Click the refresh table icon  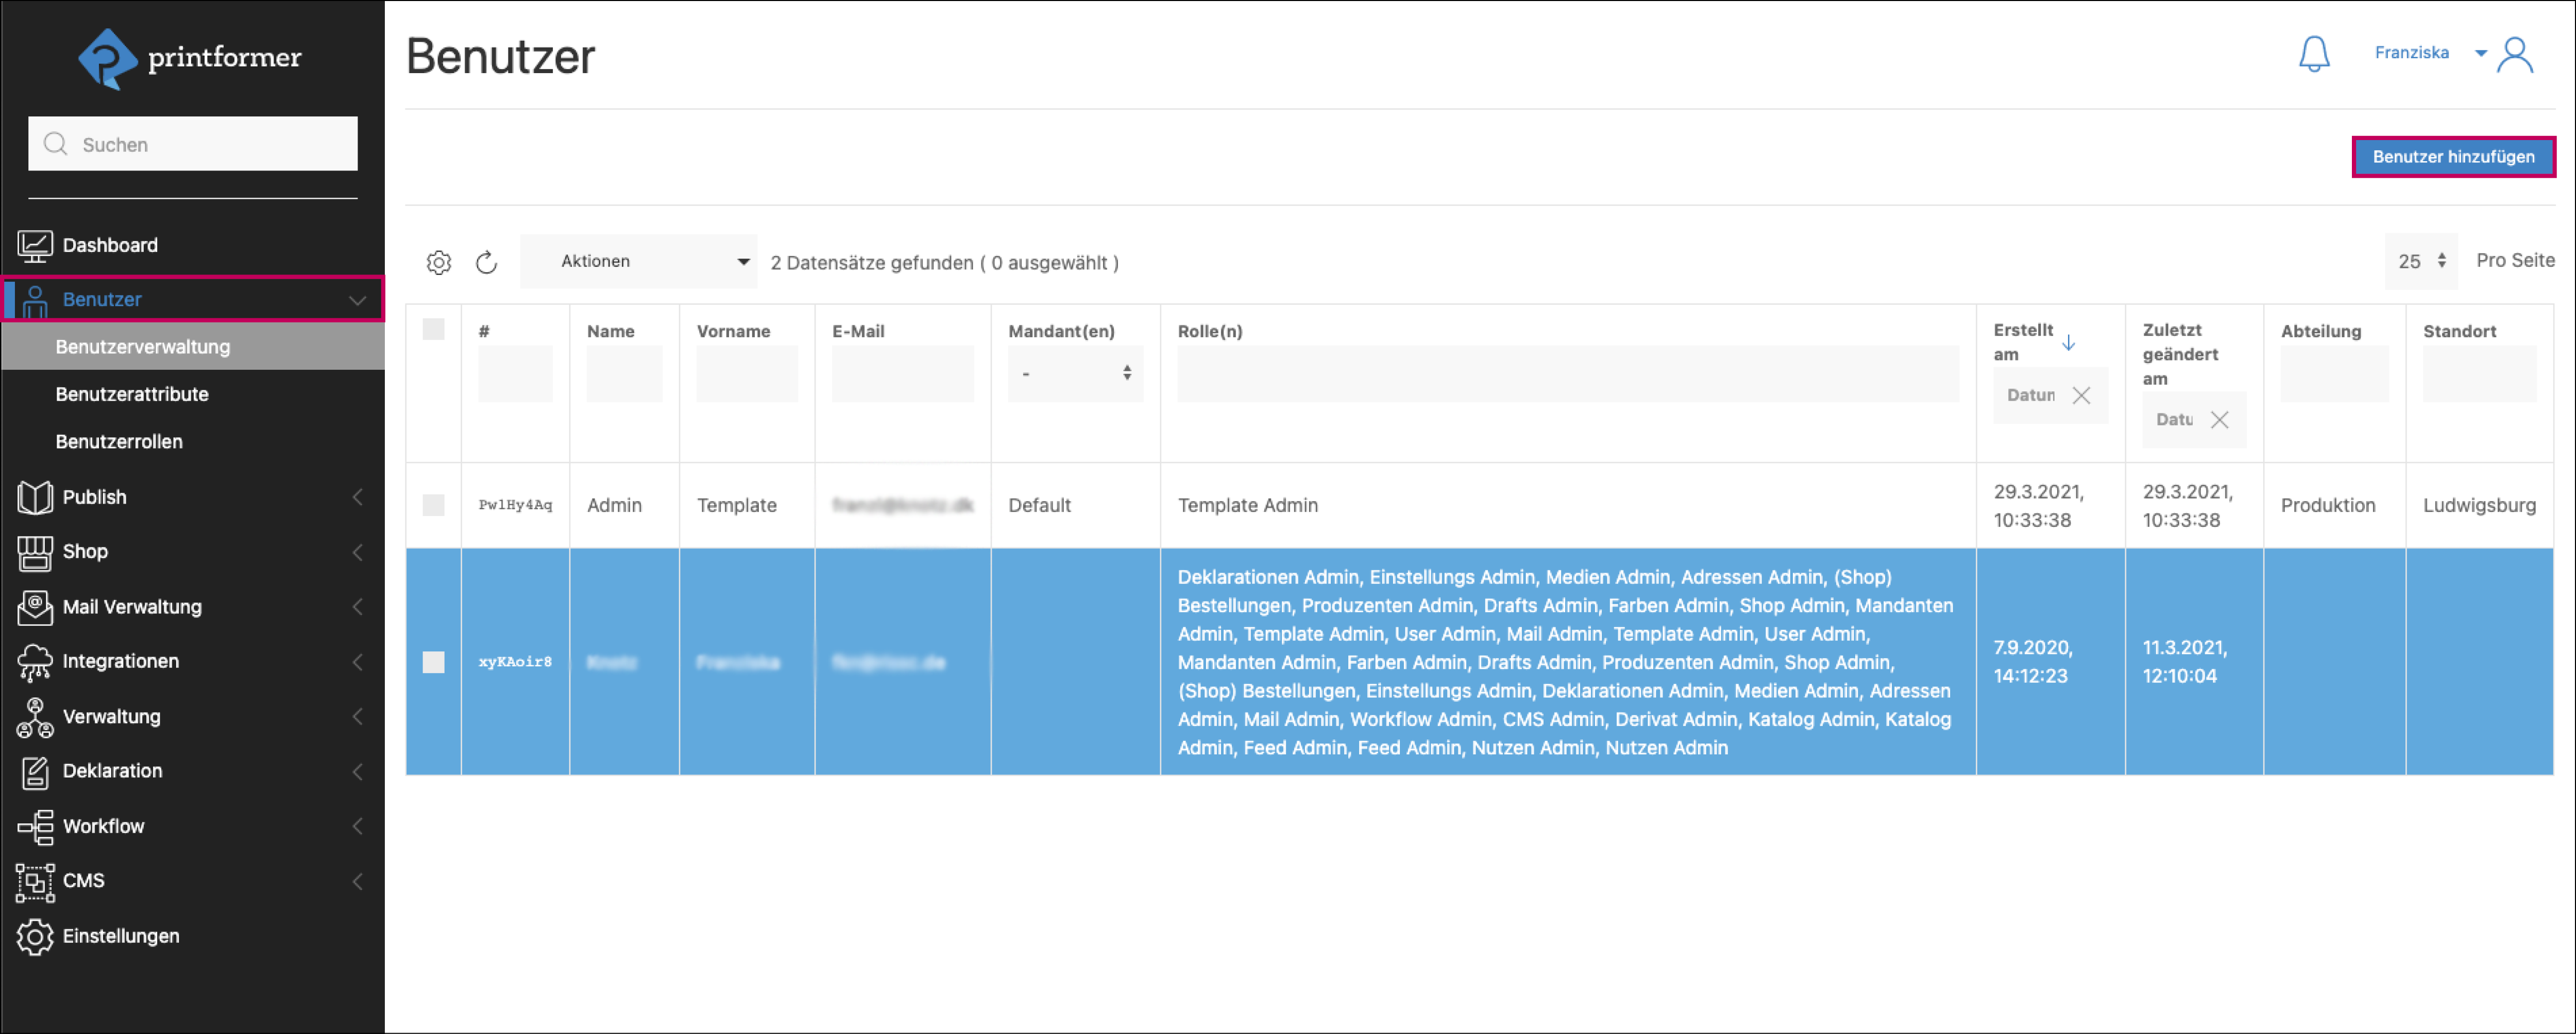(486, 262)
